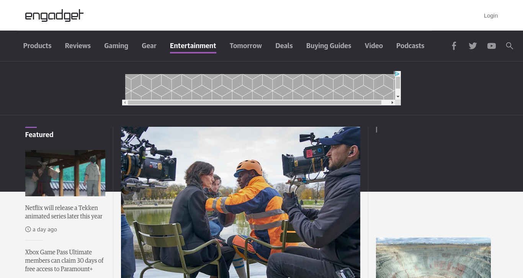Screen dimensions: 523x278
Task: Click the banner advertisement pattern area
Action: 260,87
